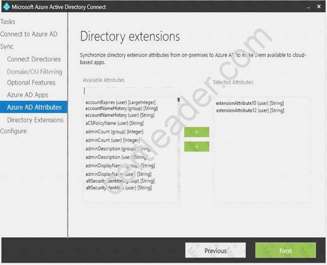Open the Configure step in sidebar
Image resolution: width=327 pixels, height=265 pixels.
[x=13, y=131]
